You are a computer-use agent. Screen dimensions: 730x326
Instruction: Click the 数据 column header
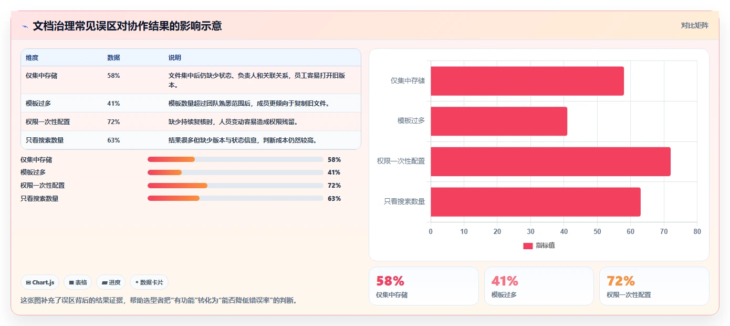click(113, 58)
